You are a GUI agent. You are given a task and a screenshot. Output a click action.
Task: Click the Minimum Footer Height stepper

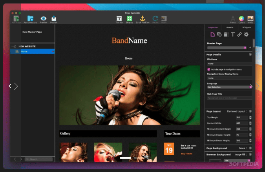click(250, 141)
